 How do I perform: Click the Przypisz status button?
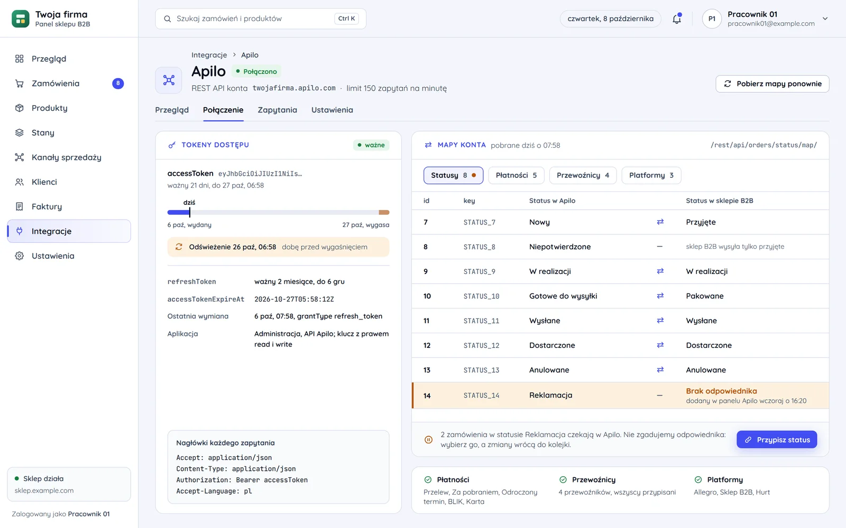tap(777, 440)
